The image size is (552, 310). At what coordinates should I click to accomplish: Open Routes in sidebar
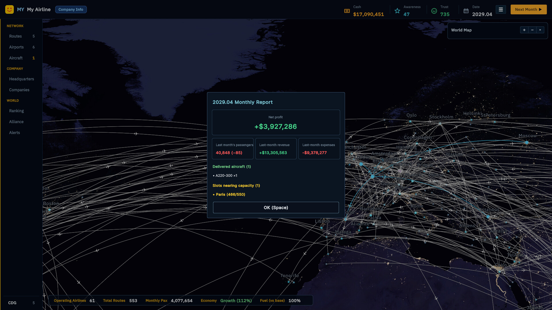(x=22, y=36)
